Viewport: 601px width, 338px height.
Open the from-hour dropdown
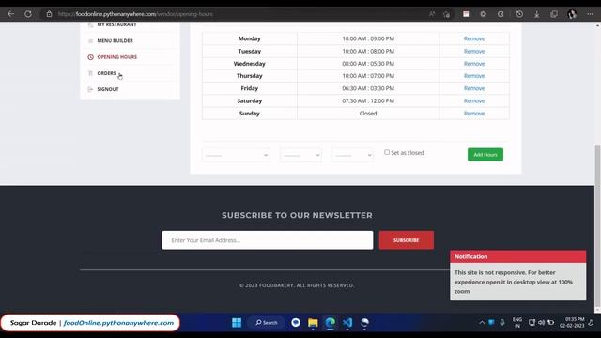click(x=300, y=155)
